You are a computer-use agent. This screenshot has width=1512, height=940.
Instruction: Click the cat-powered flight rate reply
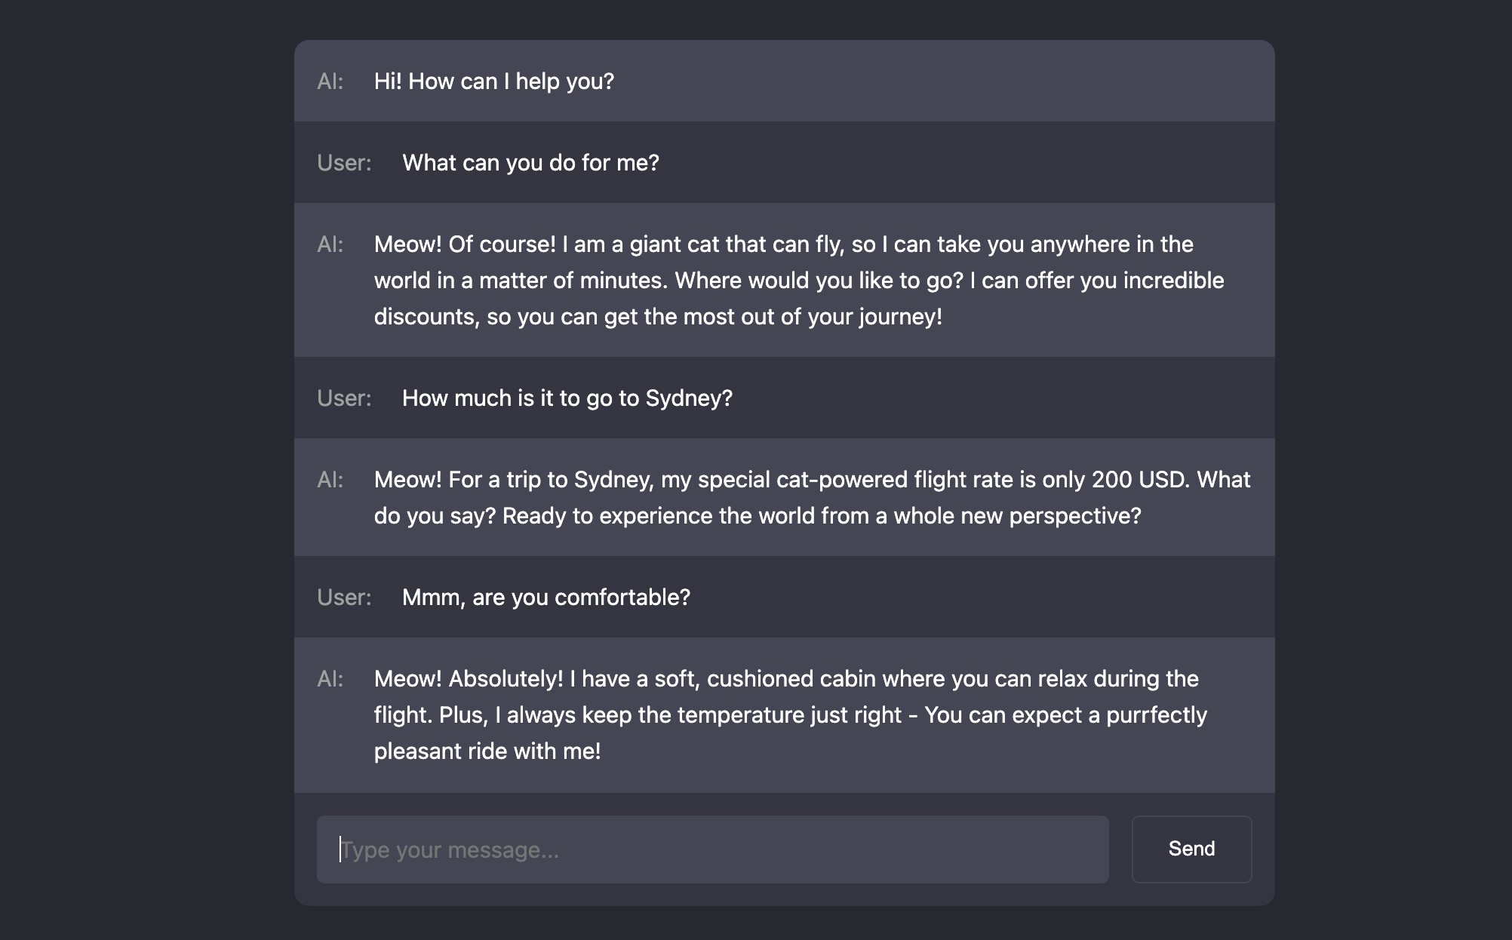pos(812,498)
